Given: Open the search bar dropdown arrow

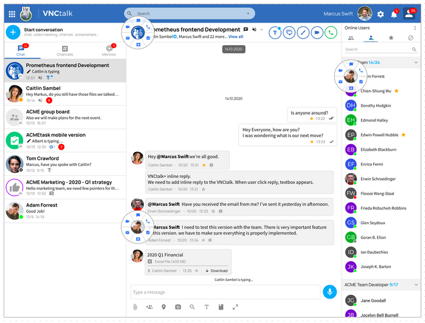Looking at the screenshot, I should pos(248,13).
